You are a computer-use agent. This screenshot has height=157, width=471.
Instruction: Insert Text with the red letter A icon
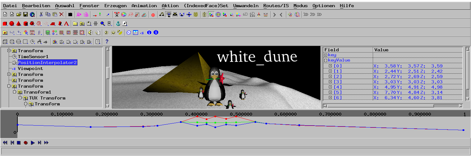66,24
